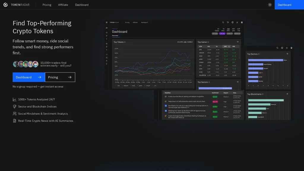The width and height of the screenshot is (304, 171).
Task: Click the blue Dashboard button in header corner
Action: pos(289,5)
